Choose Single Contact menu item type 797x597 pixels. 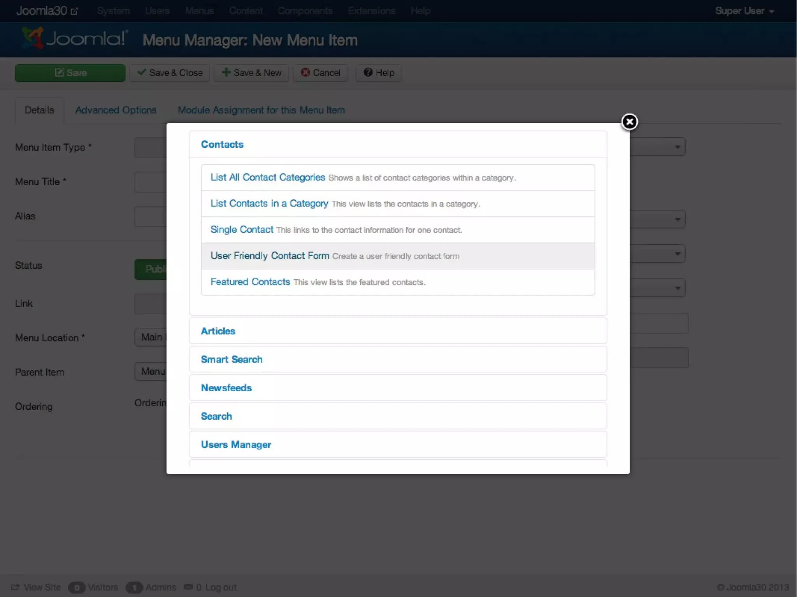[x=242, y=230]
